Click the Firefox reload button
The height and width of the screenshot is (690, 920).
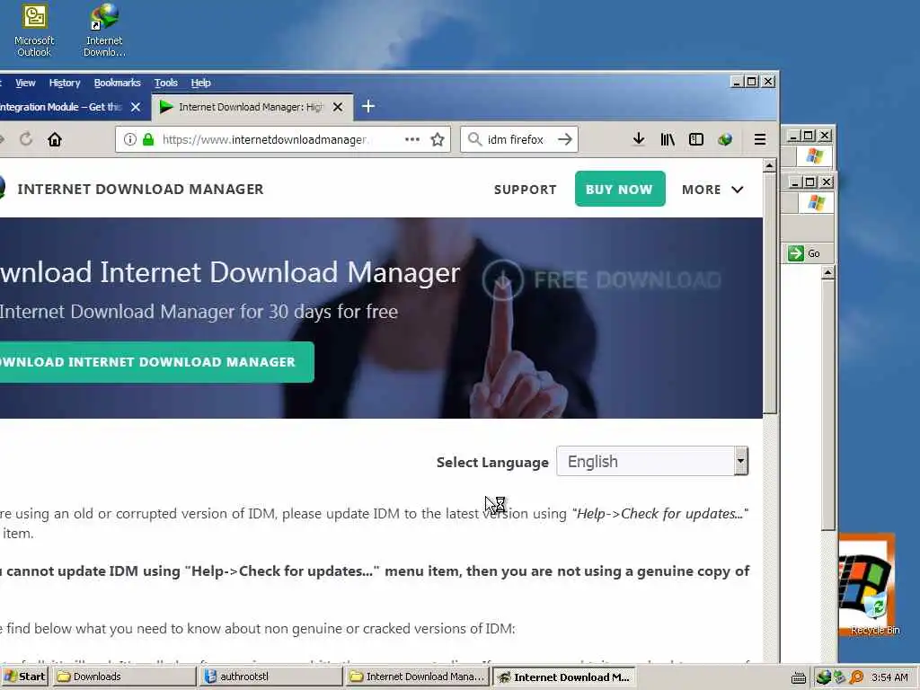pyautogui.click(x=26, y=139)
